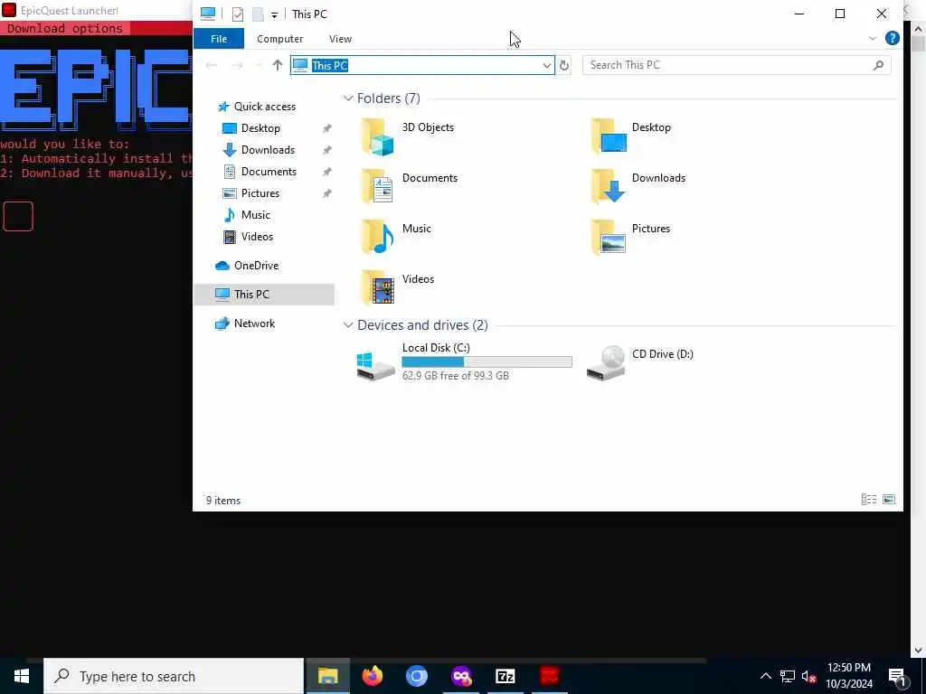Expand the address bar history dropdown
The height and width of the screenshot is (694, 926).
pyautogui.click(x=547, y=65)
